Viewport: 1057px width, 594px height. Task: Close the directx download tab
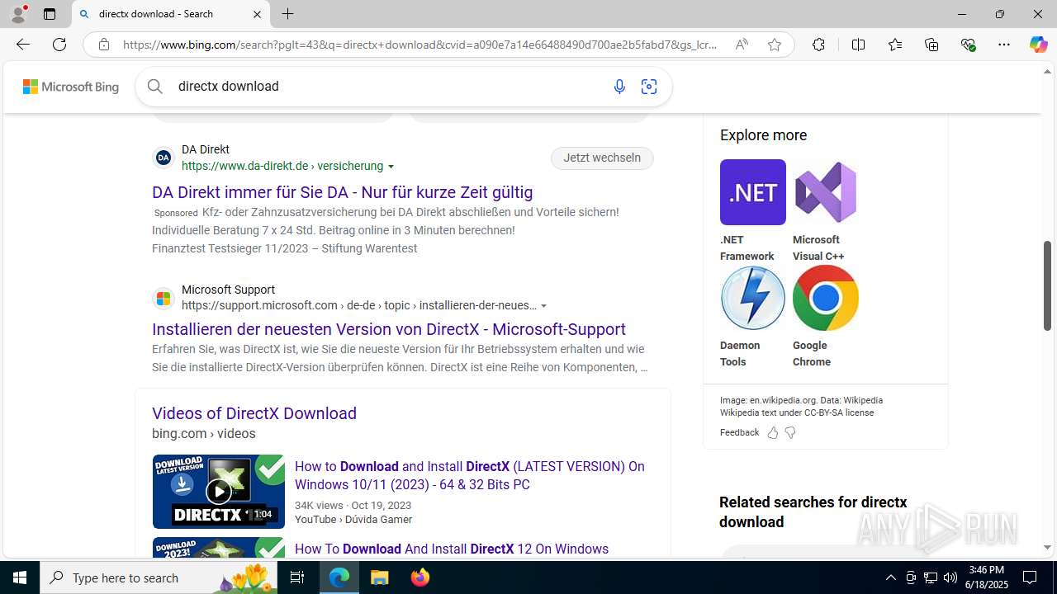click(x=257, y=14)
